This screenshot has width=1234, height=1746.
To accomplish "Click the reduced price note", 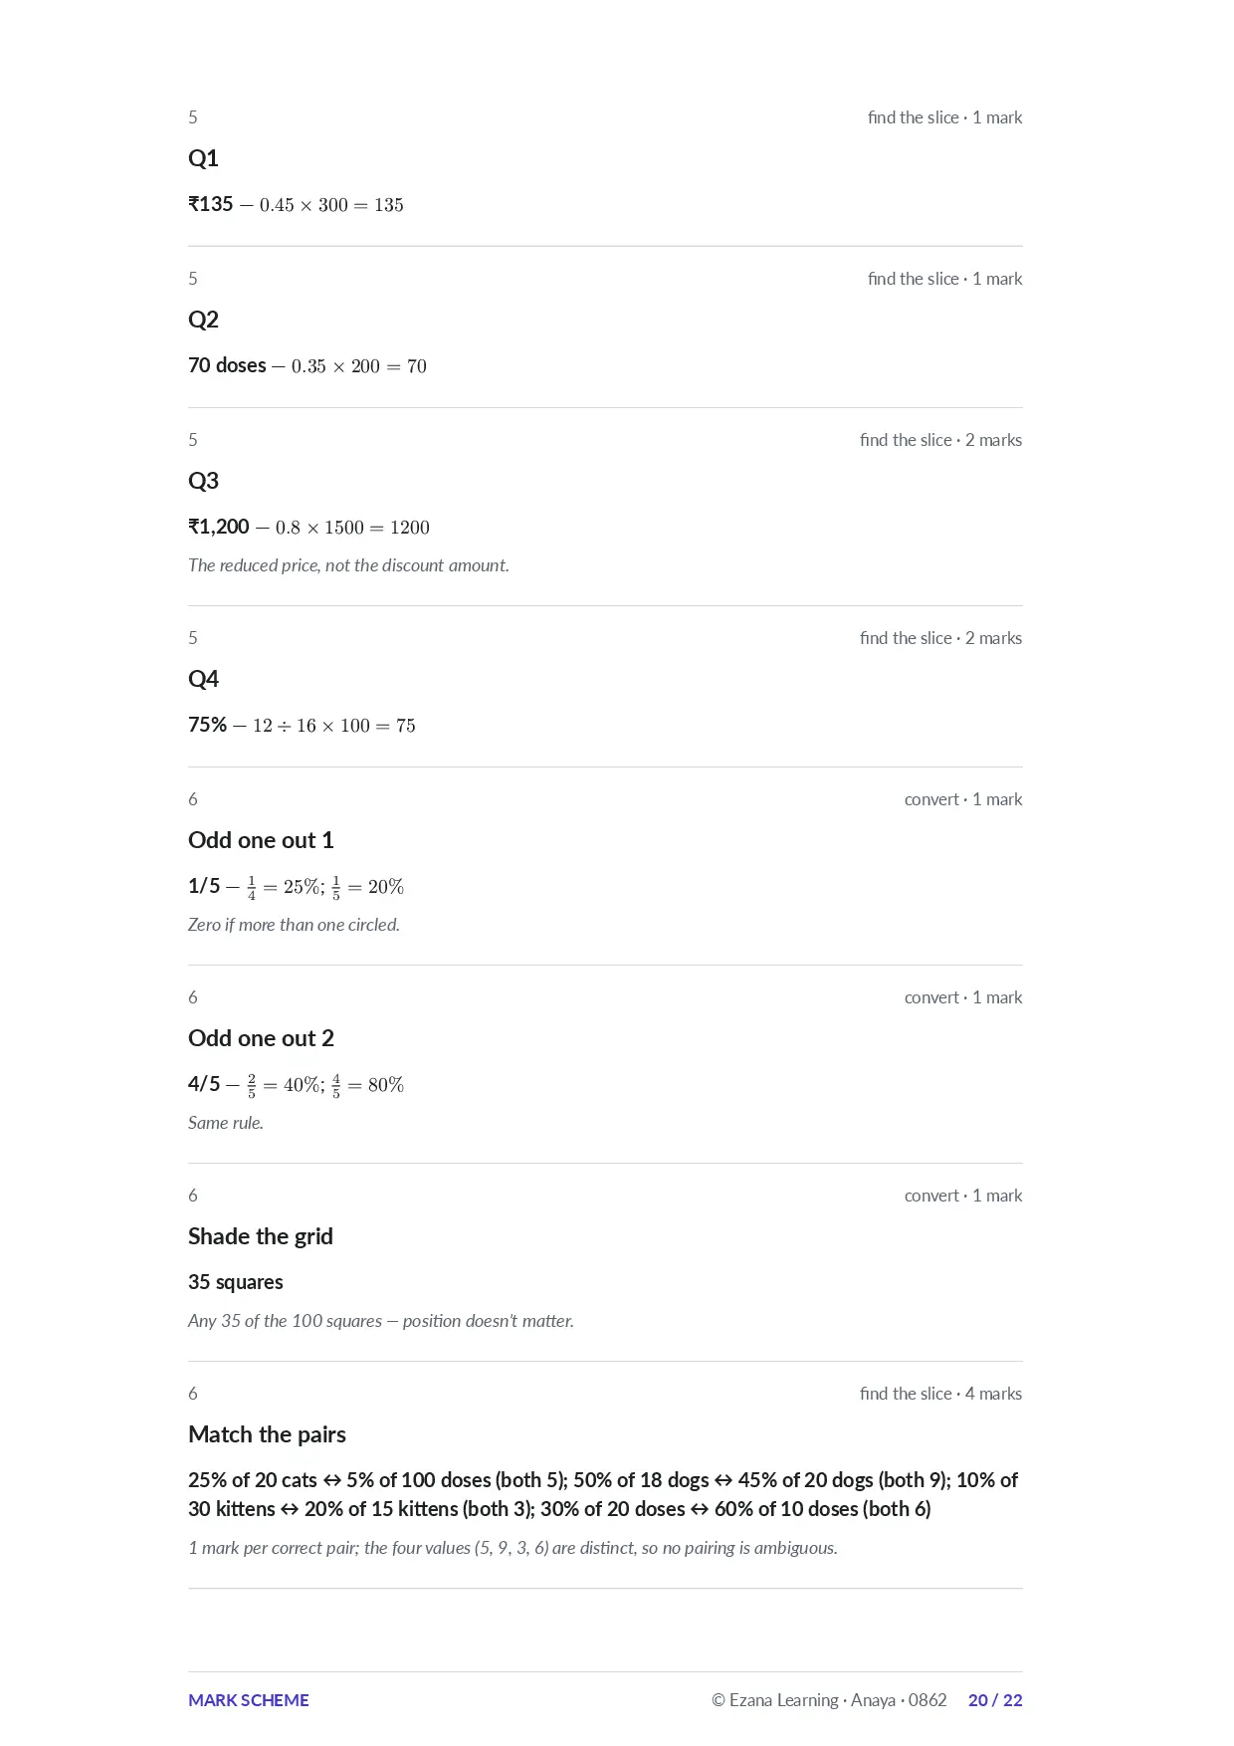I will 348,565.
